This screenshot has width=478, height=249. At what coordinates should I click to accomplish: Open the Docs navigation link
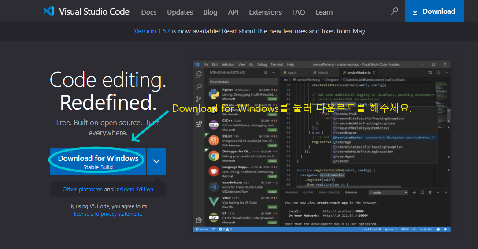click(x=149, y=12)
